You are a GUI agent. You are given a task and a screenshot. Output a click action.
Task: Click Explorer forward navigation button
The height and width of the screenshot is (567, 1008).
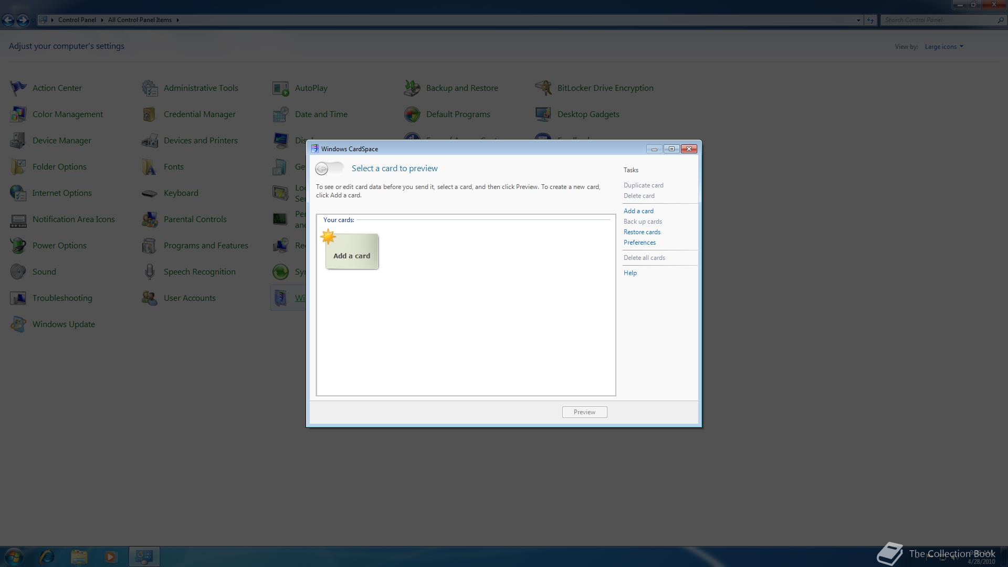pos(23,20)
